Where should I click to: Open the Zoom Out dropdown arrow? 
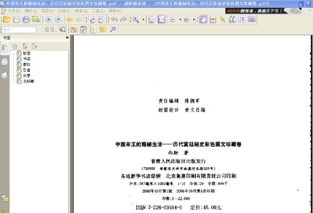[x=180, y=20]
